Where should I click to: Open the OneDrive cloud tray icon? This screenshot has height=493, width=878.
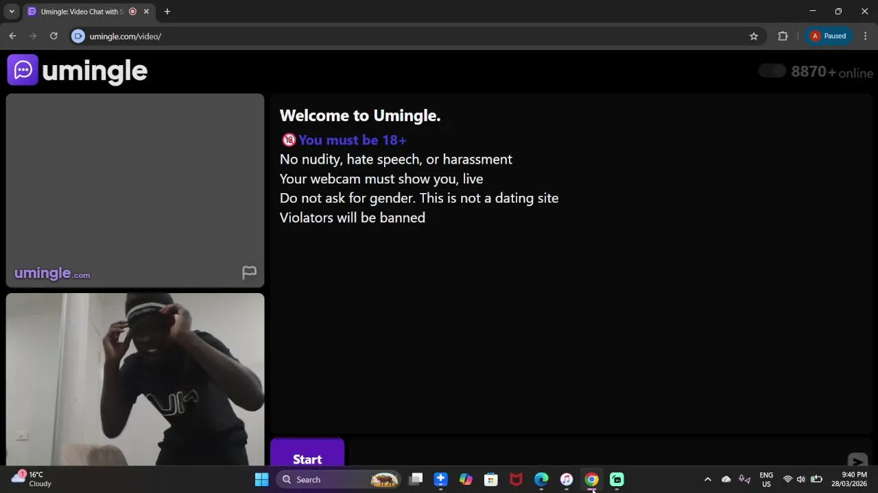[x=726, y=479]
